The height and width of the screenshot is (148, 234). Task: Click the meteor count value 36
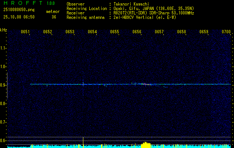tap(54, 17)
